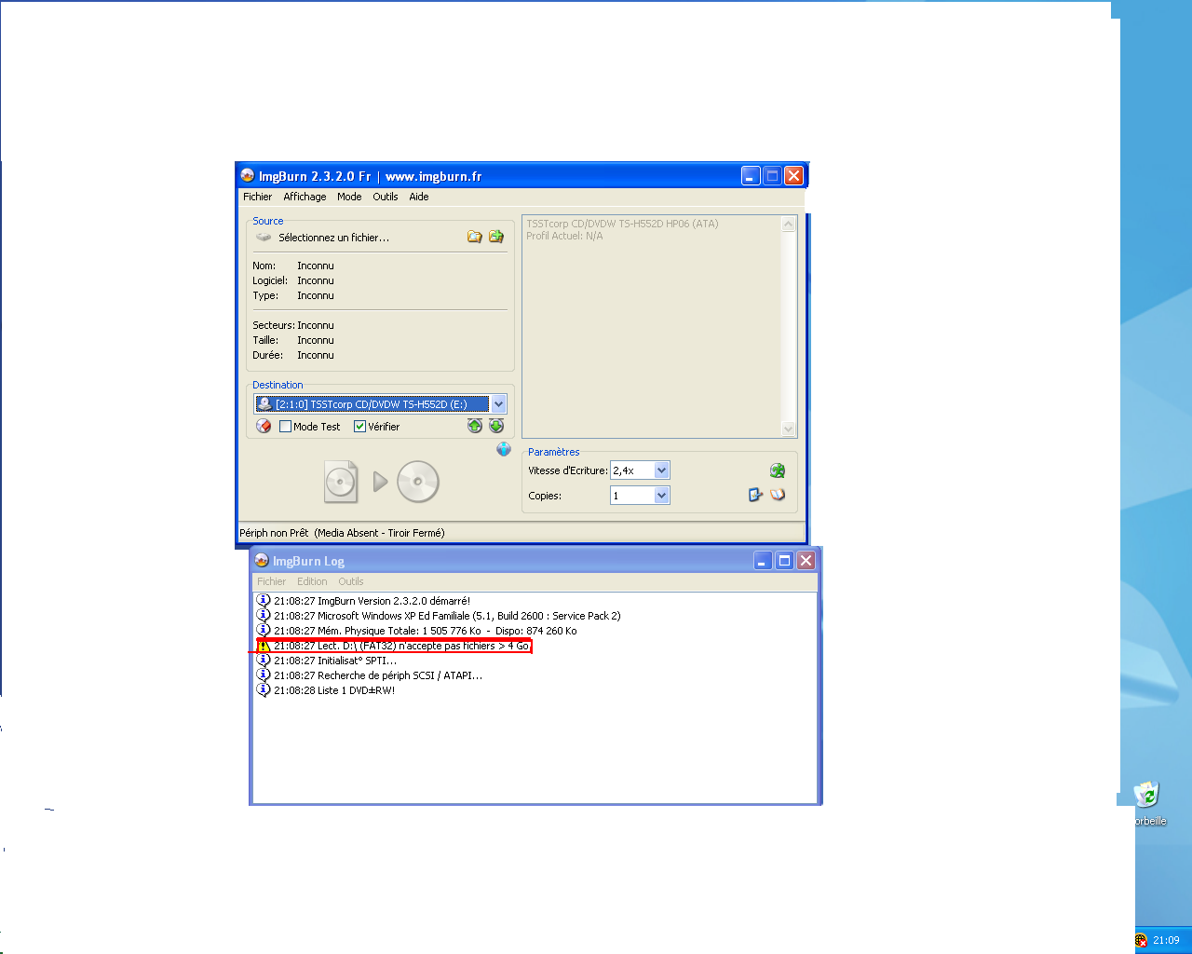Open the Corbeille recycle bin on desktop

(1147, 803)
